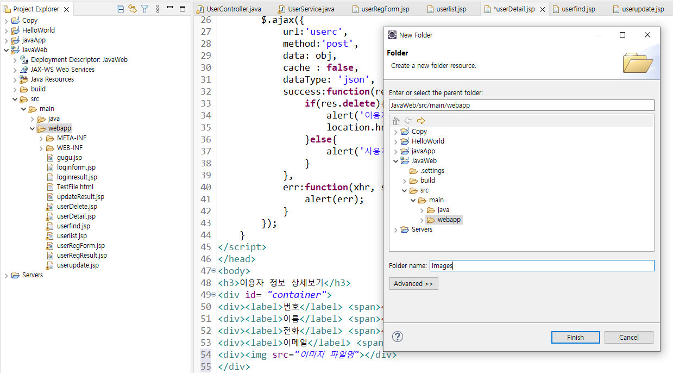The height and width of the screenshot is (373, 673).
Task: Click the Back arrow in New Folder dialog
Action: (x=408, y=121)
